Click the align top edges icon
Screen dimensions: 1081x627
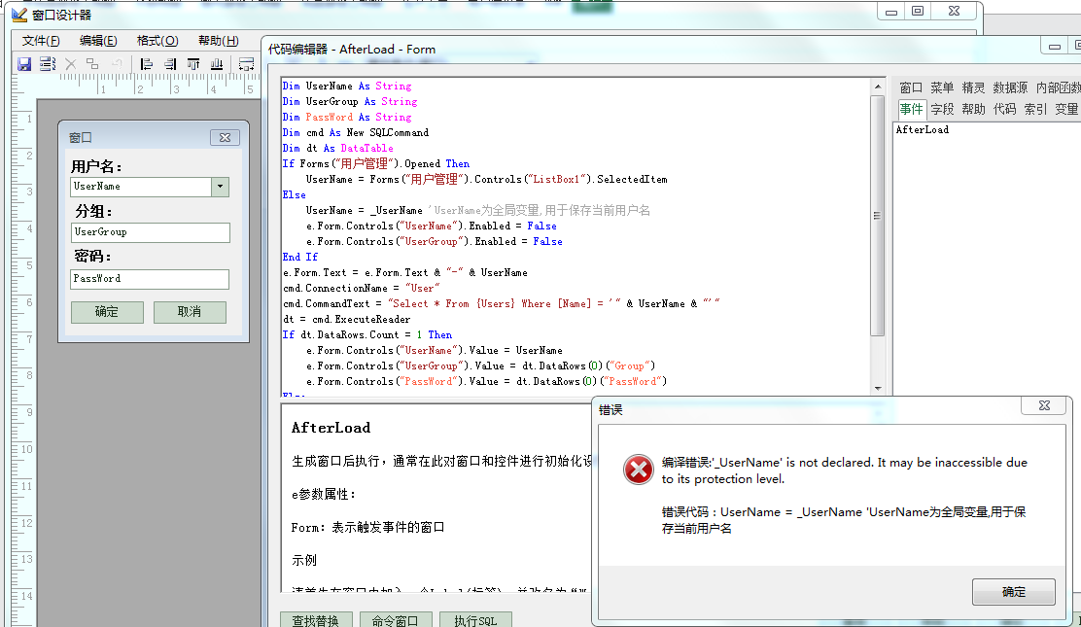(193, 64)
